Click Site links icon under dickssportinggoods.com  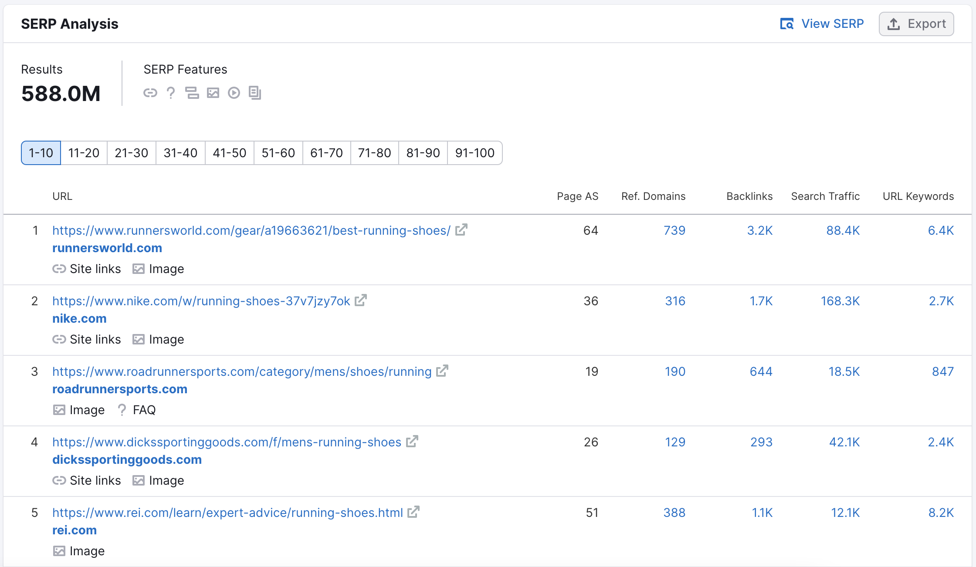click(x=59, y=480)
